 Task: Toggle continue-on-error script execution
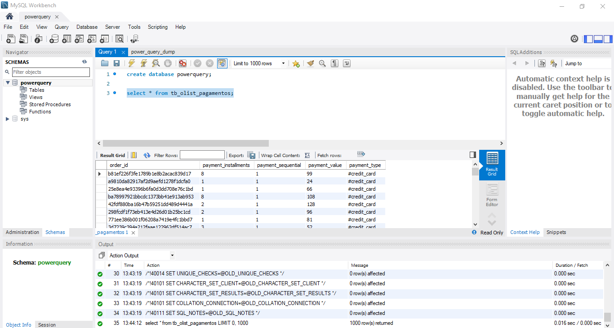coord(182,63)
